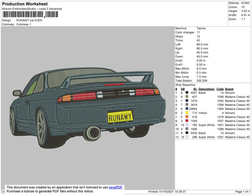The width and height of the screenshot is (252, 195).
Task: Click the Machine value Tajima
Action: 202,29
